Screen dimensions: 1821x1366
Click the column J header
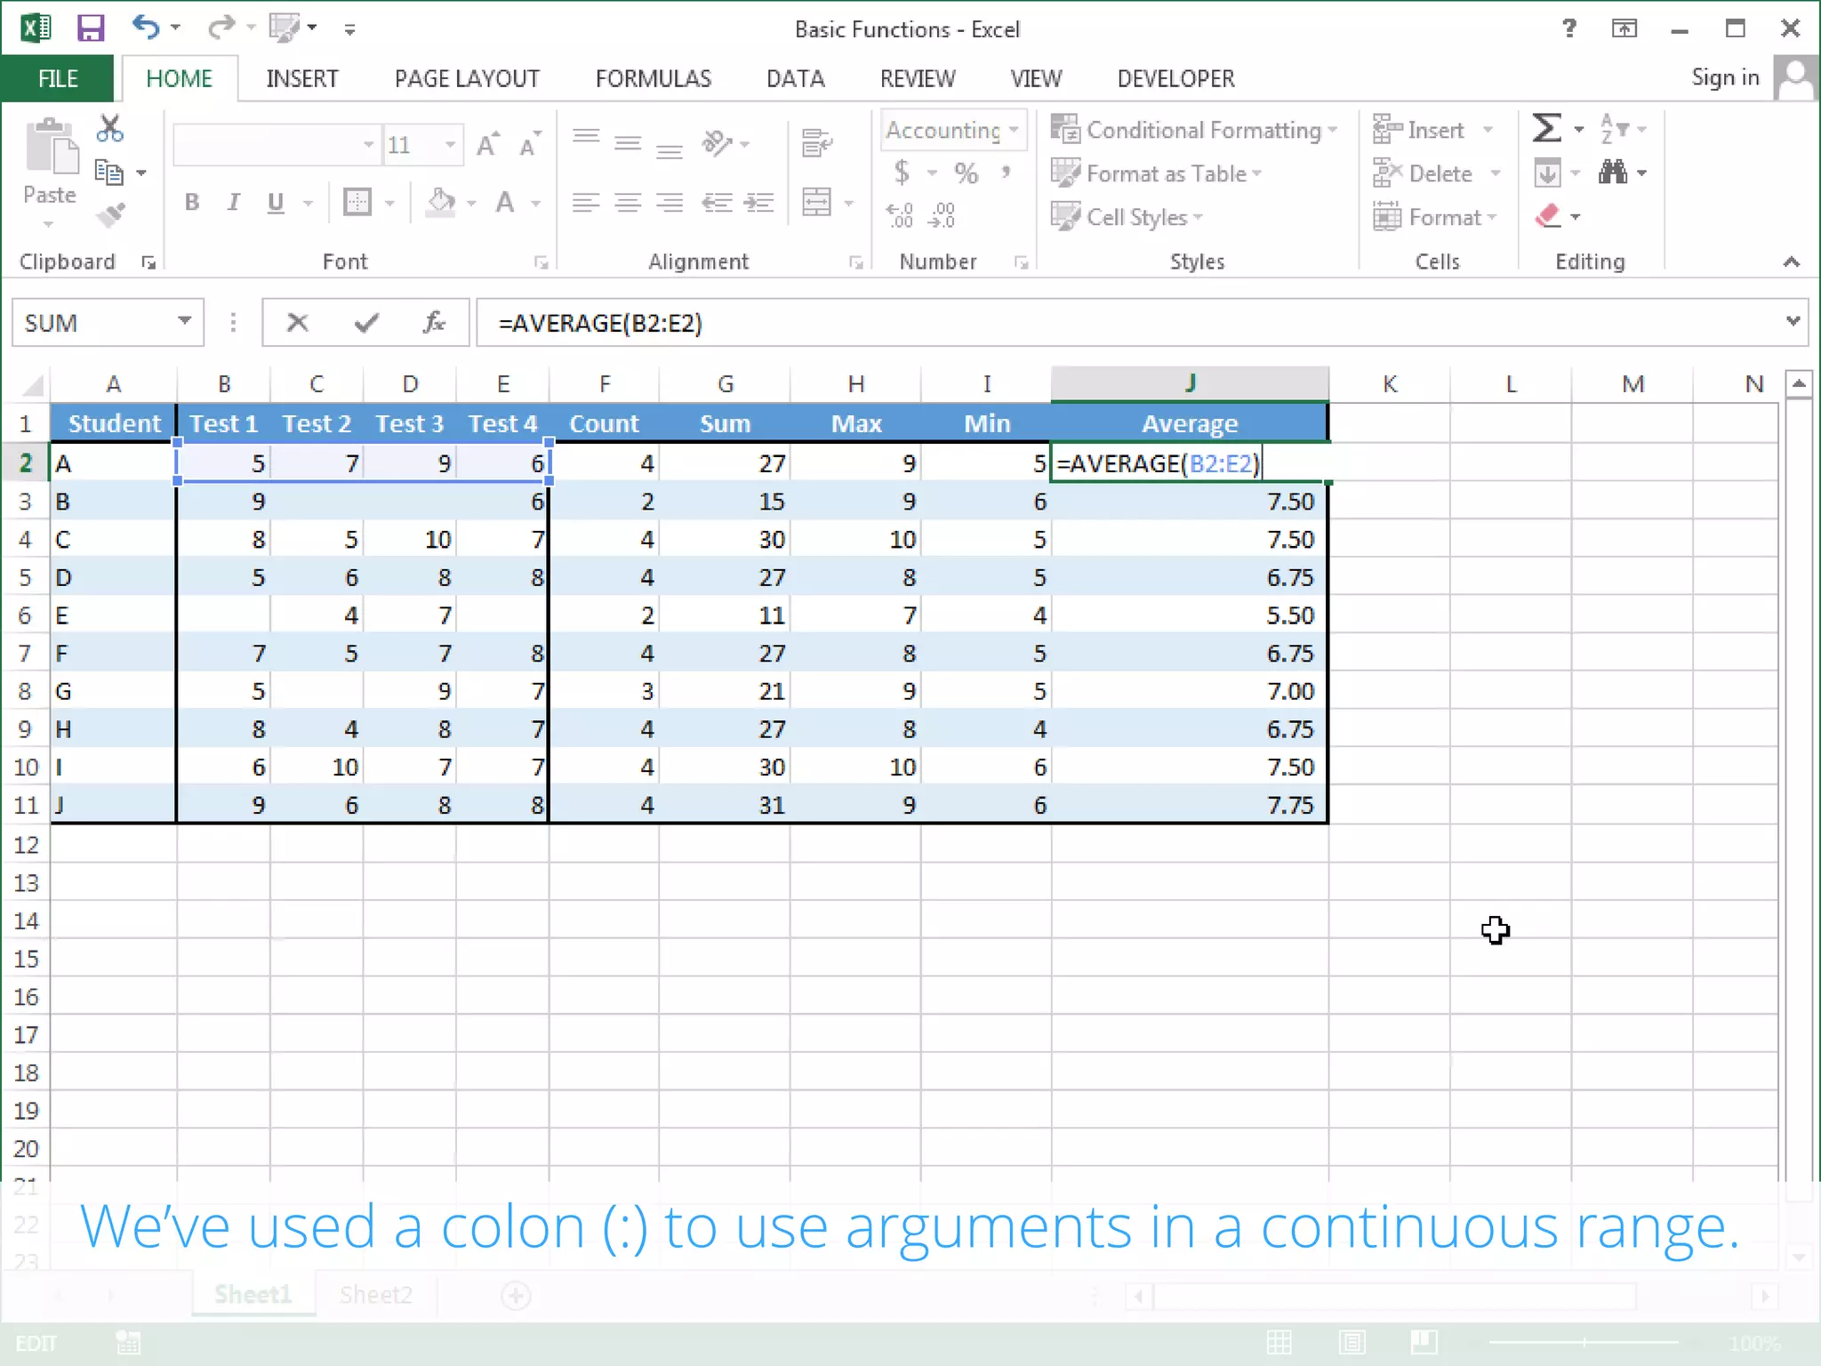pos(1190,383)
